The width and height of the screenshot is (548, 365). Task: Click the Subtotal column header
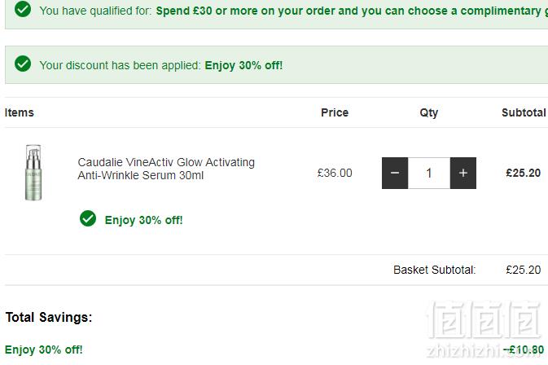524,112
